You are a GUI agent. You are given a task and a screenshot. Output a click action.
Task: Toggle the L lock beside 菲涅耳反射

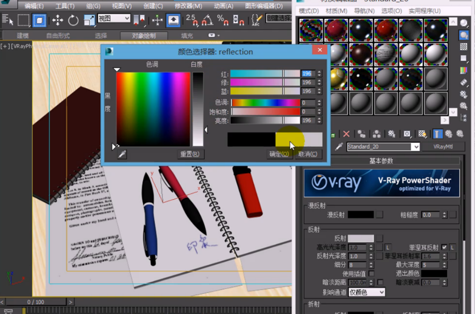pyautogui.click(x=452, y=248)
